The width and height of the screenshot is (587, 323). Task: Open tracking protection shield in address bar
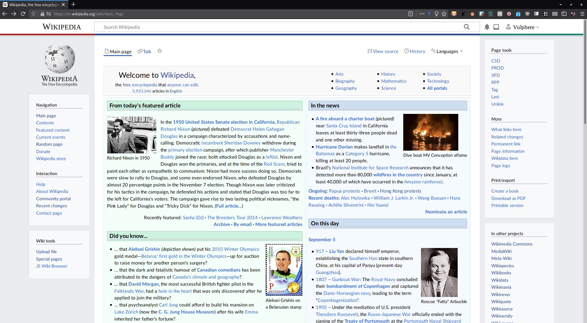point(34,14)
